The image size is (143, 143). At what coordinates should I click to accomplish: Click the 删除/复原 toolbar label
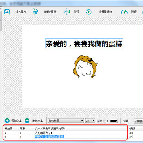(50, 12)
